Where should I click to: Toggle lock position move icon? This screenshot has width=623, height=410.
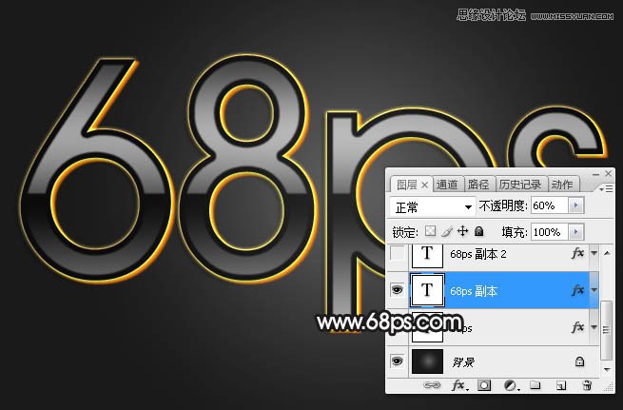point(463,231)
